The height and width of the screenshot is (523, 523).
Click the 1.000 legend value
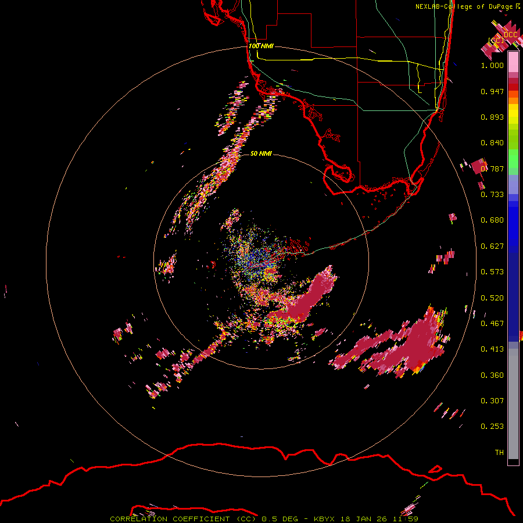(492, 65)
